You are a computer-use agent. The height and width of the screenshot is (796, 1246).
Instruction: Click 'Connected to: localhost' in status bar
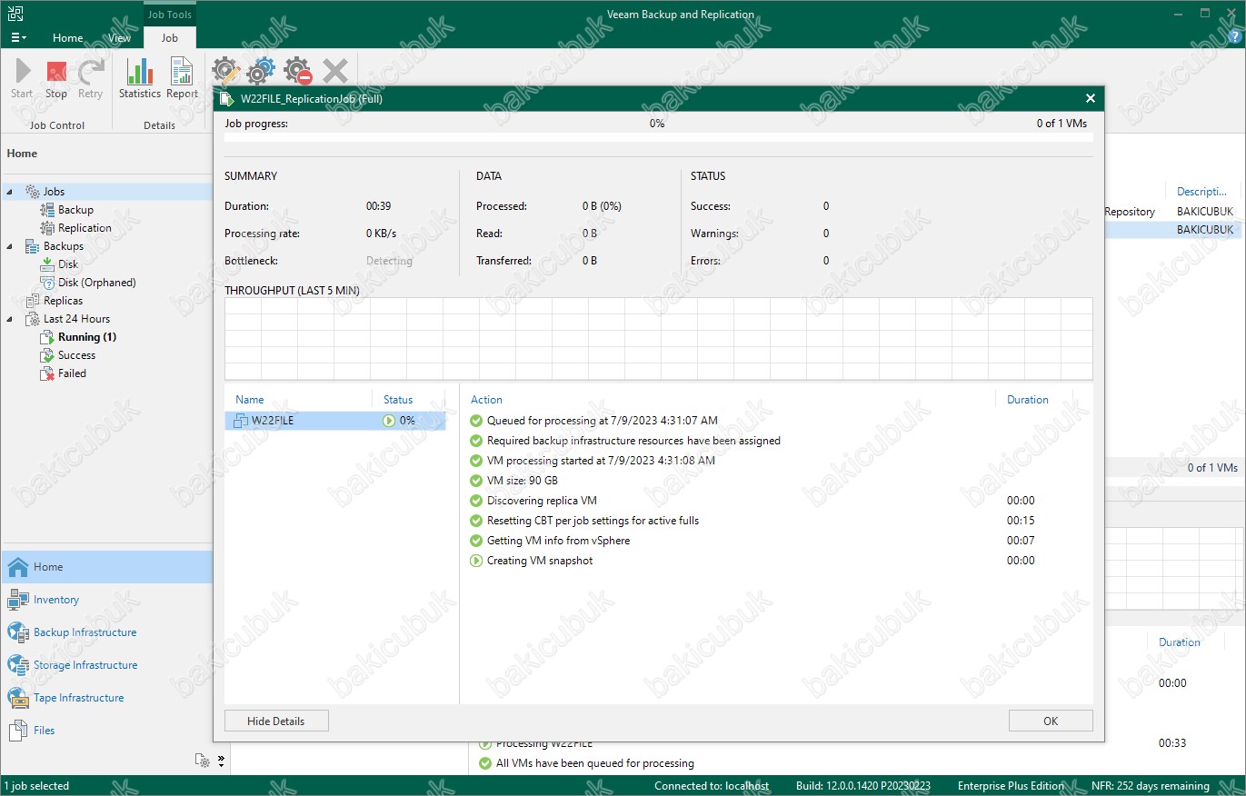(x=712, y=786)
